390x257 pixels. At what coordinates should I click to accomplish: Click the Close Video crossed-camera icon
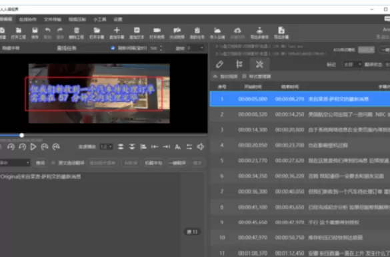[x=177, y=31]
